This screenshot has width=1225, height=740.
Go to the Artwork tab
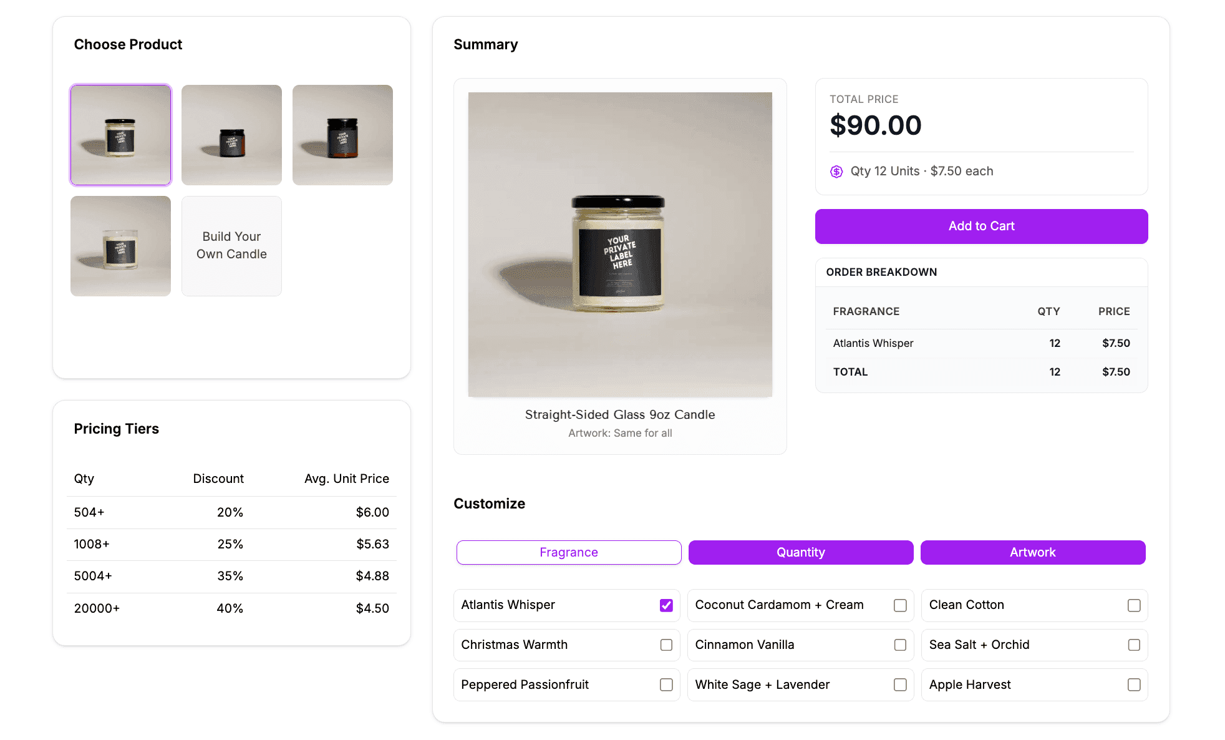click(x=1032, y=552)
